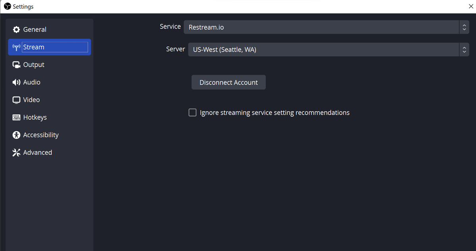Go to Audio settings
The image size is (476, 251).
(50, 82)
